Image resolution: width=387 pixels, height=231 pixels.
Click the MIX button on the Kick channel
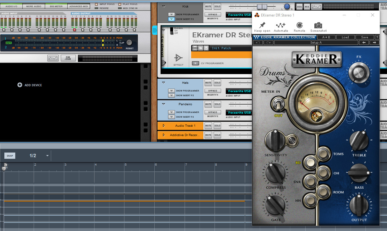307,7
